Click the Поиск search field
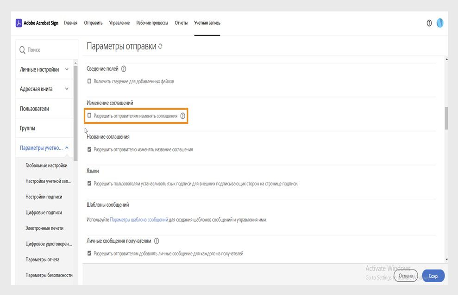This screenshot has width=458, height=295. (x=46, y=50)
